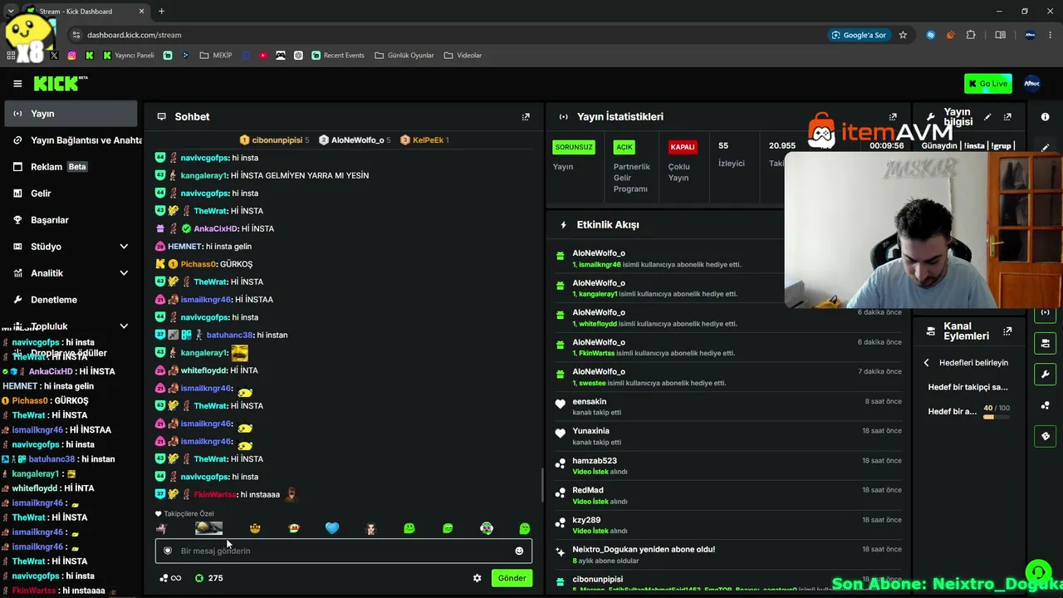Image resolution: width=1063 pixels, height=598 pixels.
Task: Click the 275 Kicks balance
Action: (x=208, y=578)
